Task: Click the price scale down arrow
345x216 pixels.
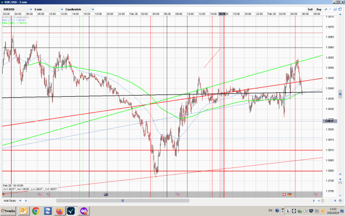Action: pos(340,175)
